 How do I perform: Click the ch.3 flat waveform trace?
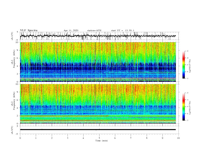tap(98, 130)
